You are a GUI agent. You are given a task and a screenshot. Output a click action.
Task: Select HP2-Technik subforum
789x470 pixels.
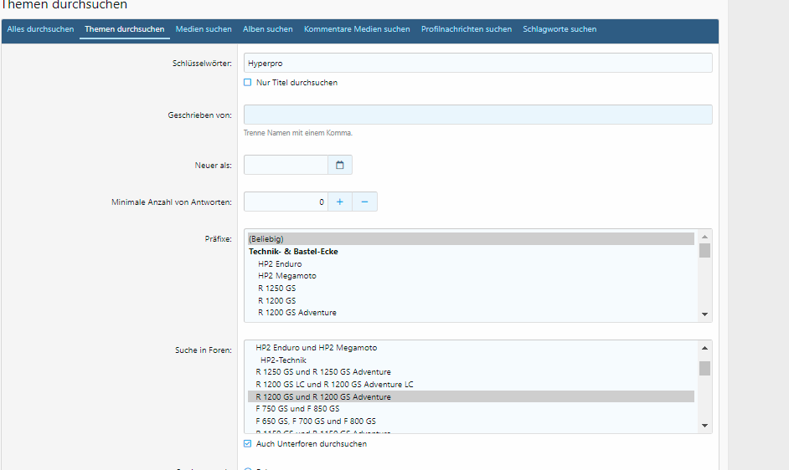click(x=471, y=360)
